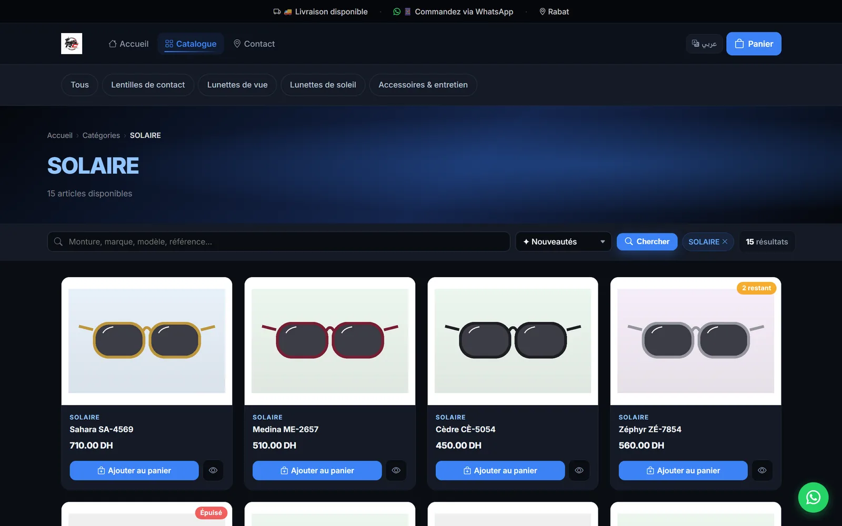This screenshot has height=526, width=842.
Task: Filter by Accessoires & entretien
Action: point(423,85)
